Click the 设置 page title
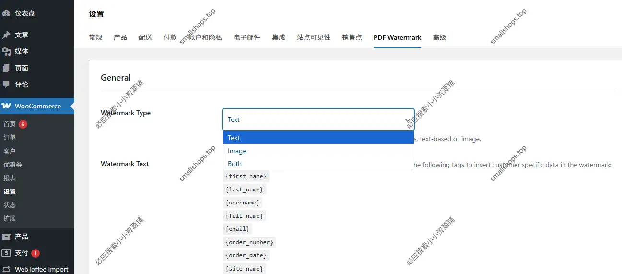Screen dimensions: 622x274 [96, 14]
